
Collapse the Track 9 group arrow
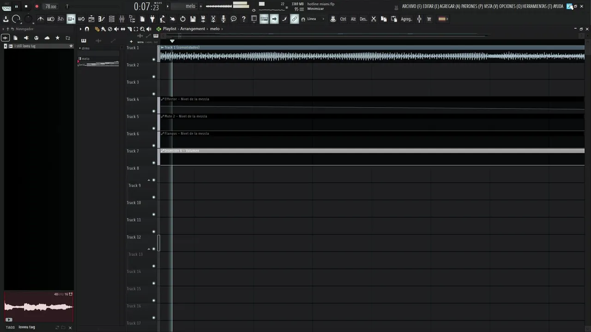[x=149, y=180]
